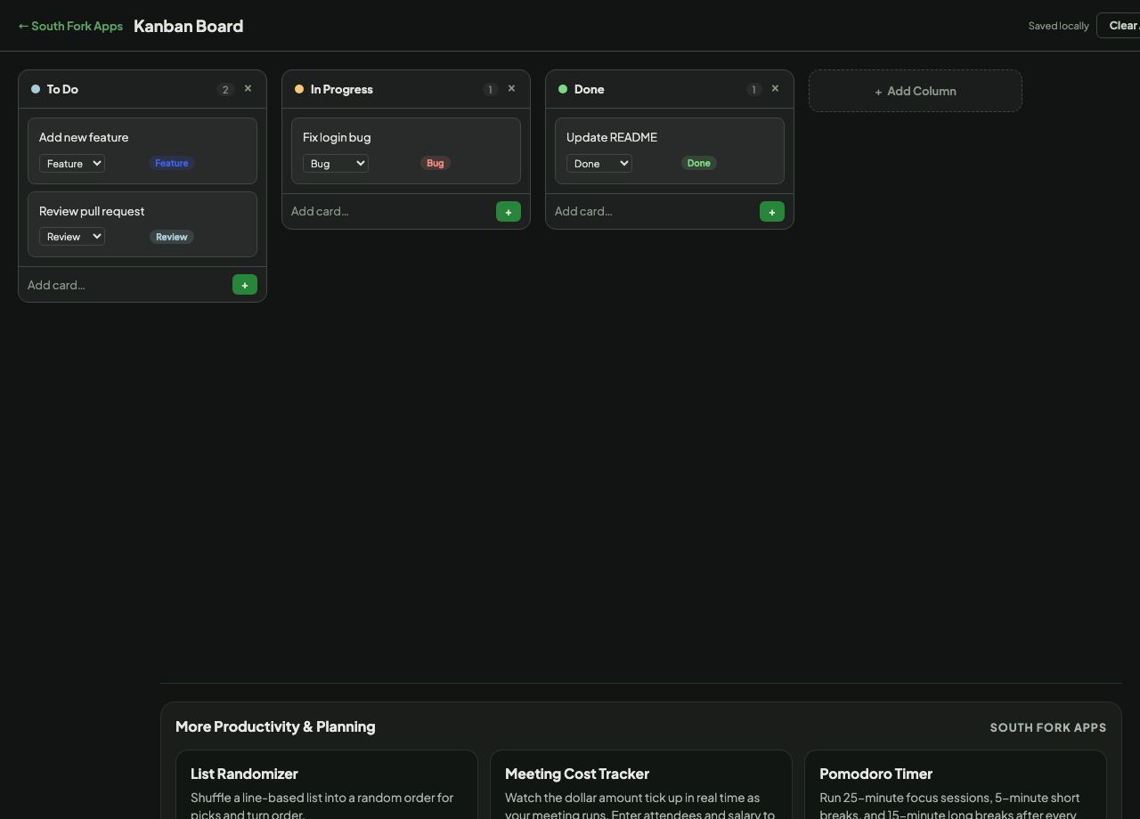This screenshot has height=819, width=1140.
Task: Open label dropdown on Fix login bug card
Action: pos(336,163)
